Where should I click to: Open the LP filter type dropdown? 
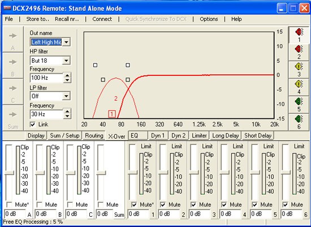click(67, 96)
